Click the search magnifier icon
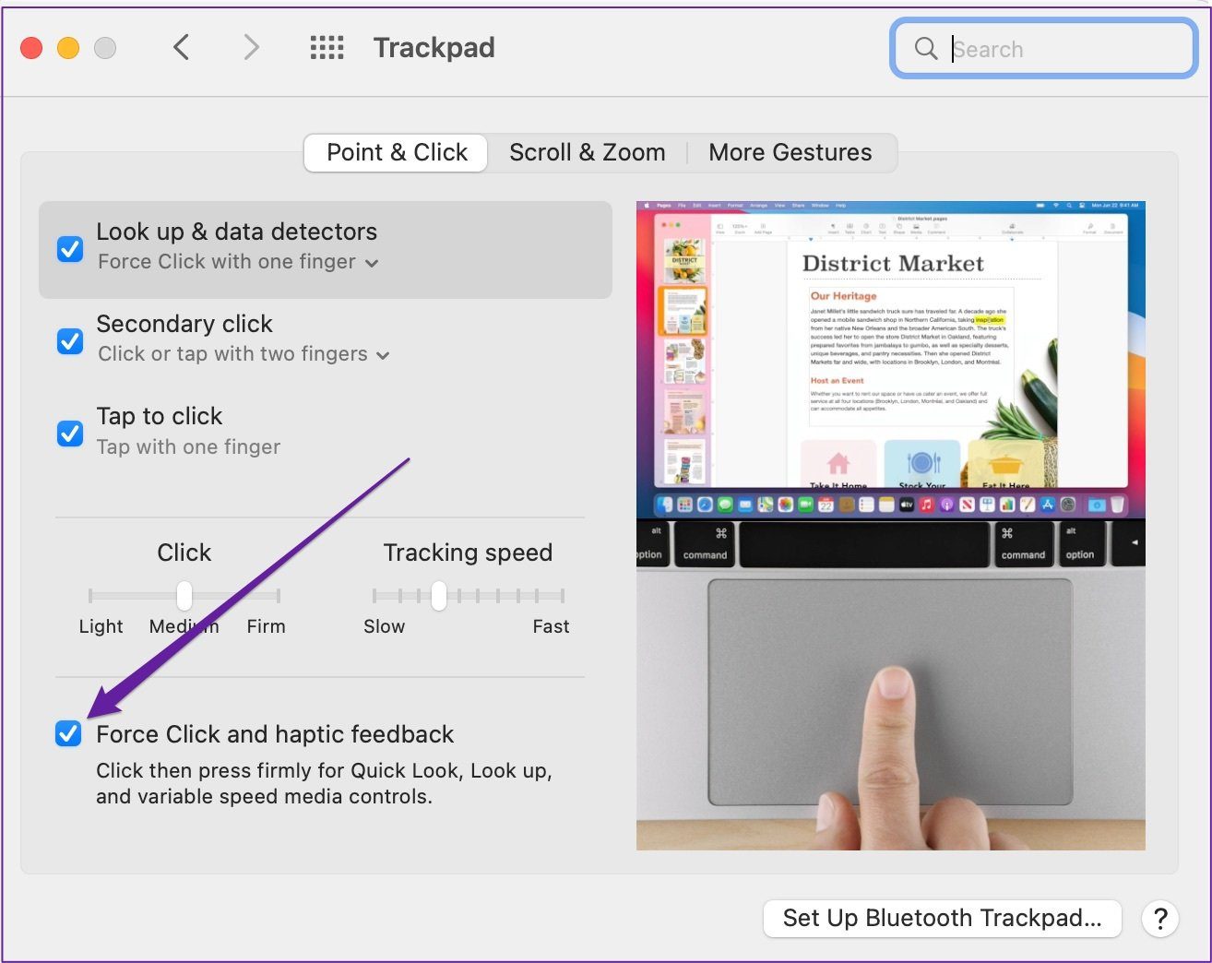 [925, 48]
